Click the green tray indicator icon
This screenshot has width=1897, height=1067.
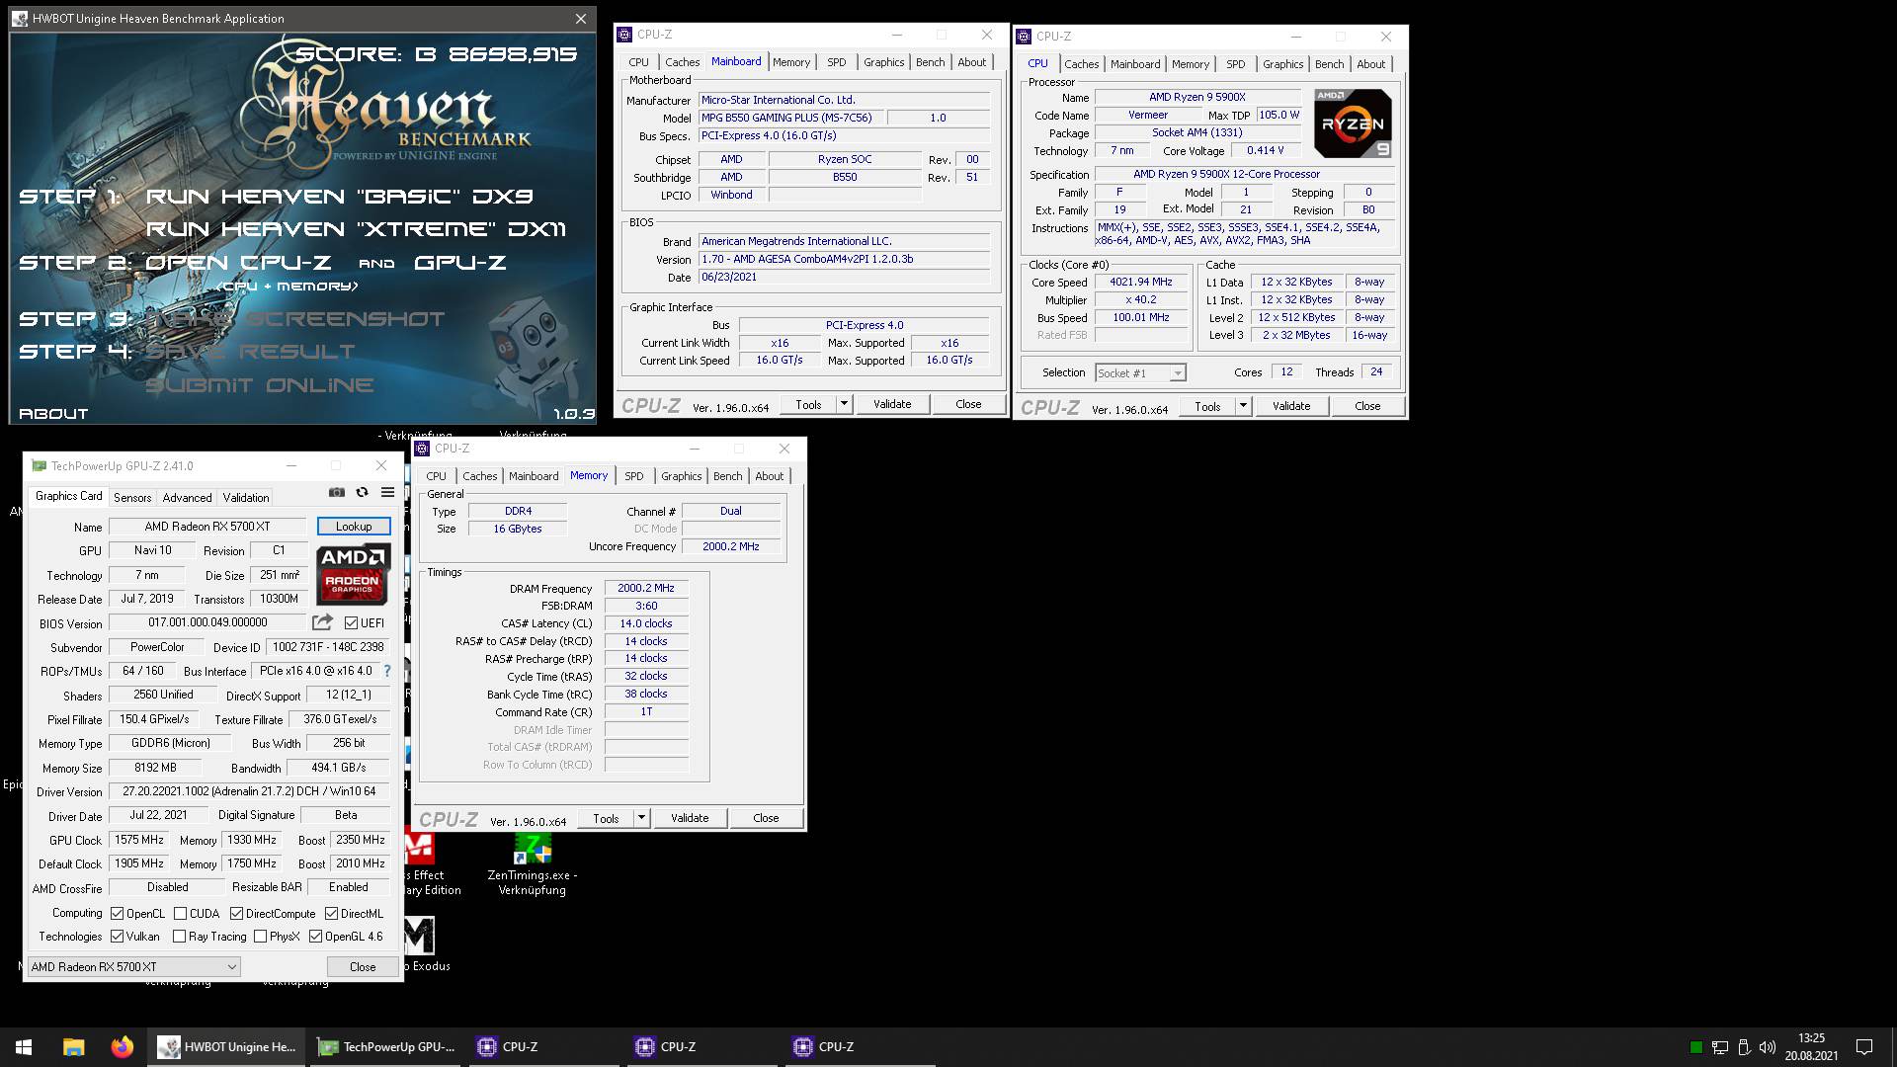pyautogui.click(x=1696, y=1047)
